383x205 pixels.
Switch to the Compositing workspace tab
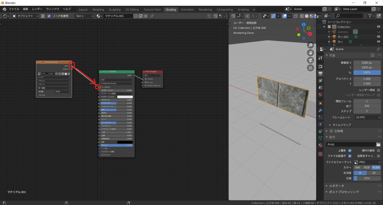click(225, 10)
